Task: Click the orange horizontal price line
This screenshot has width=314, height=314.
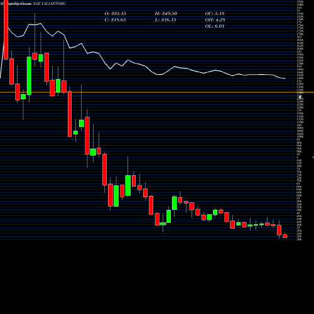Action: [157, 92]
